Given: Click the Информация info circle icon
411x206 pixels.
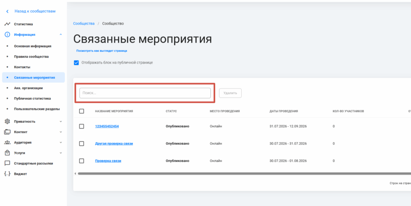Looking at the screenshot, I should coord(7,35).
